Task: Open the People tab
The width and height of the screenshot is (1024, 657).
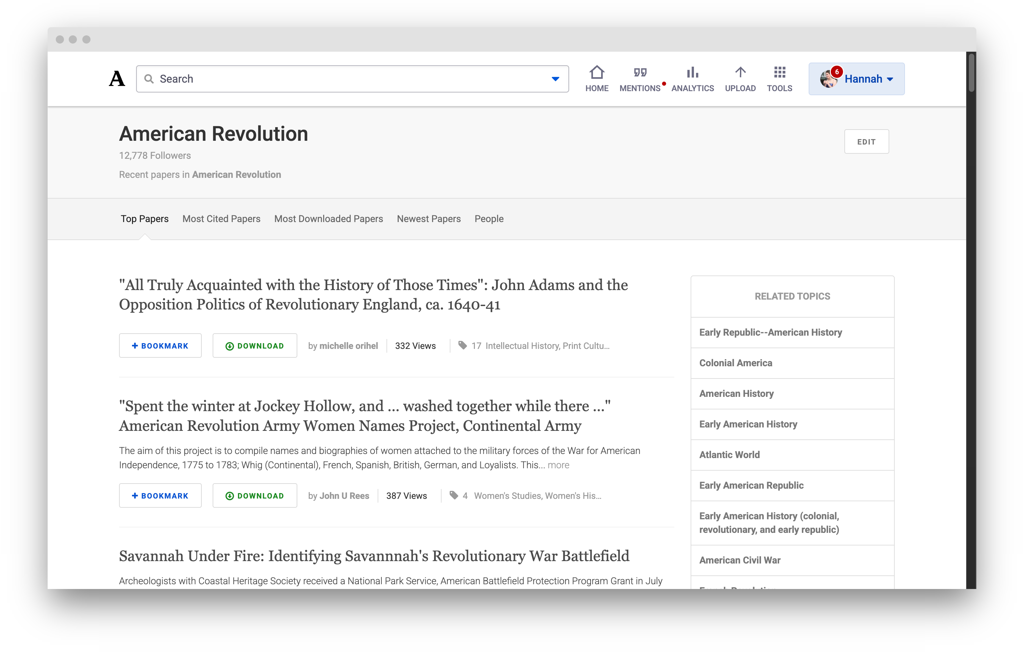Action: point(489,219)
